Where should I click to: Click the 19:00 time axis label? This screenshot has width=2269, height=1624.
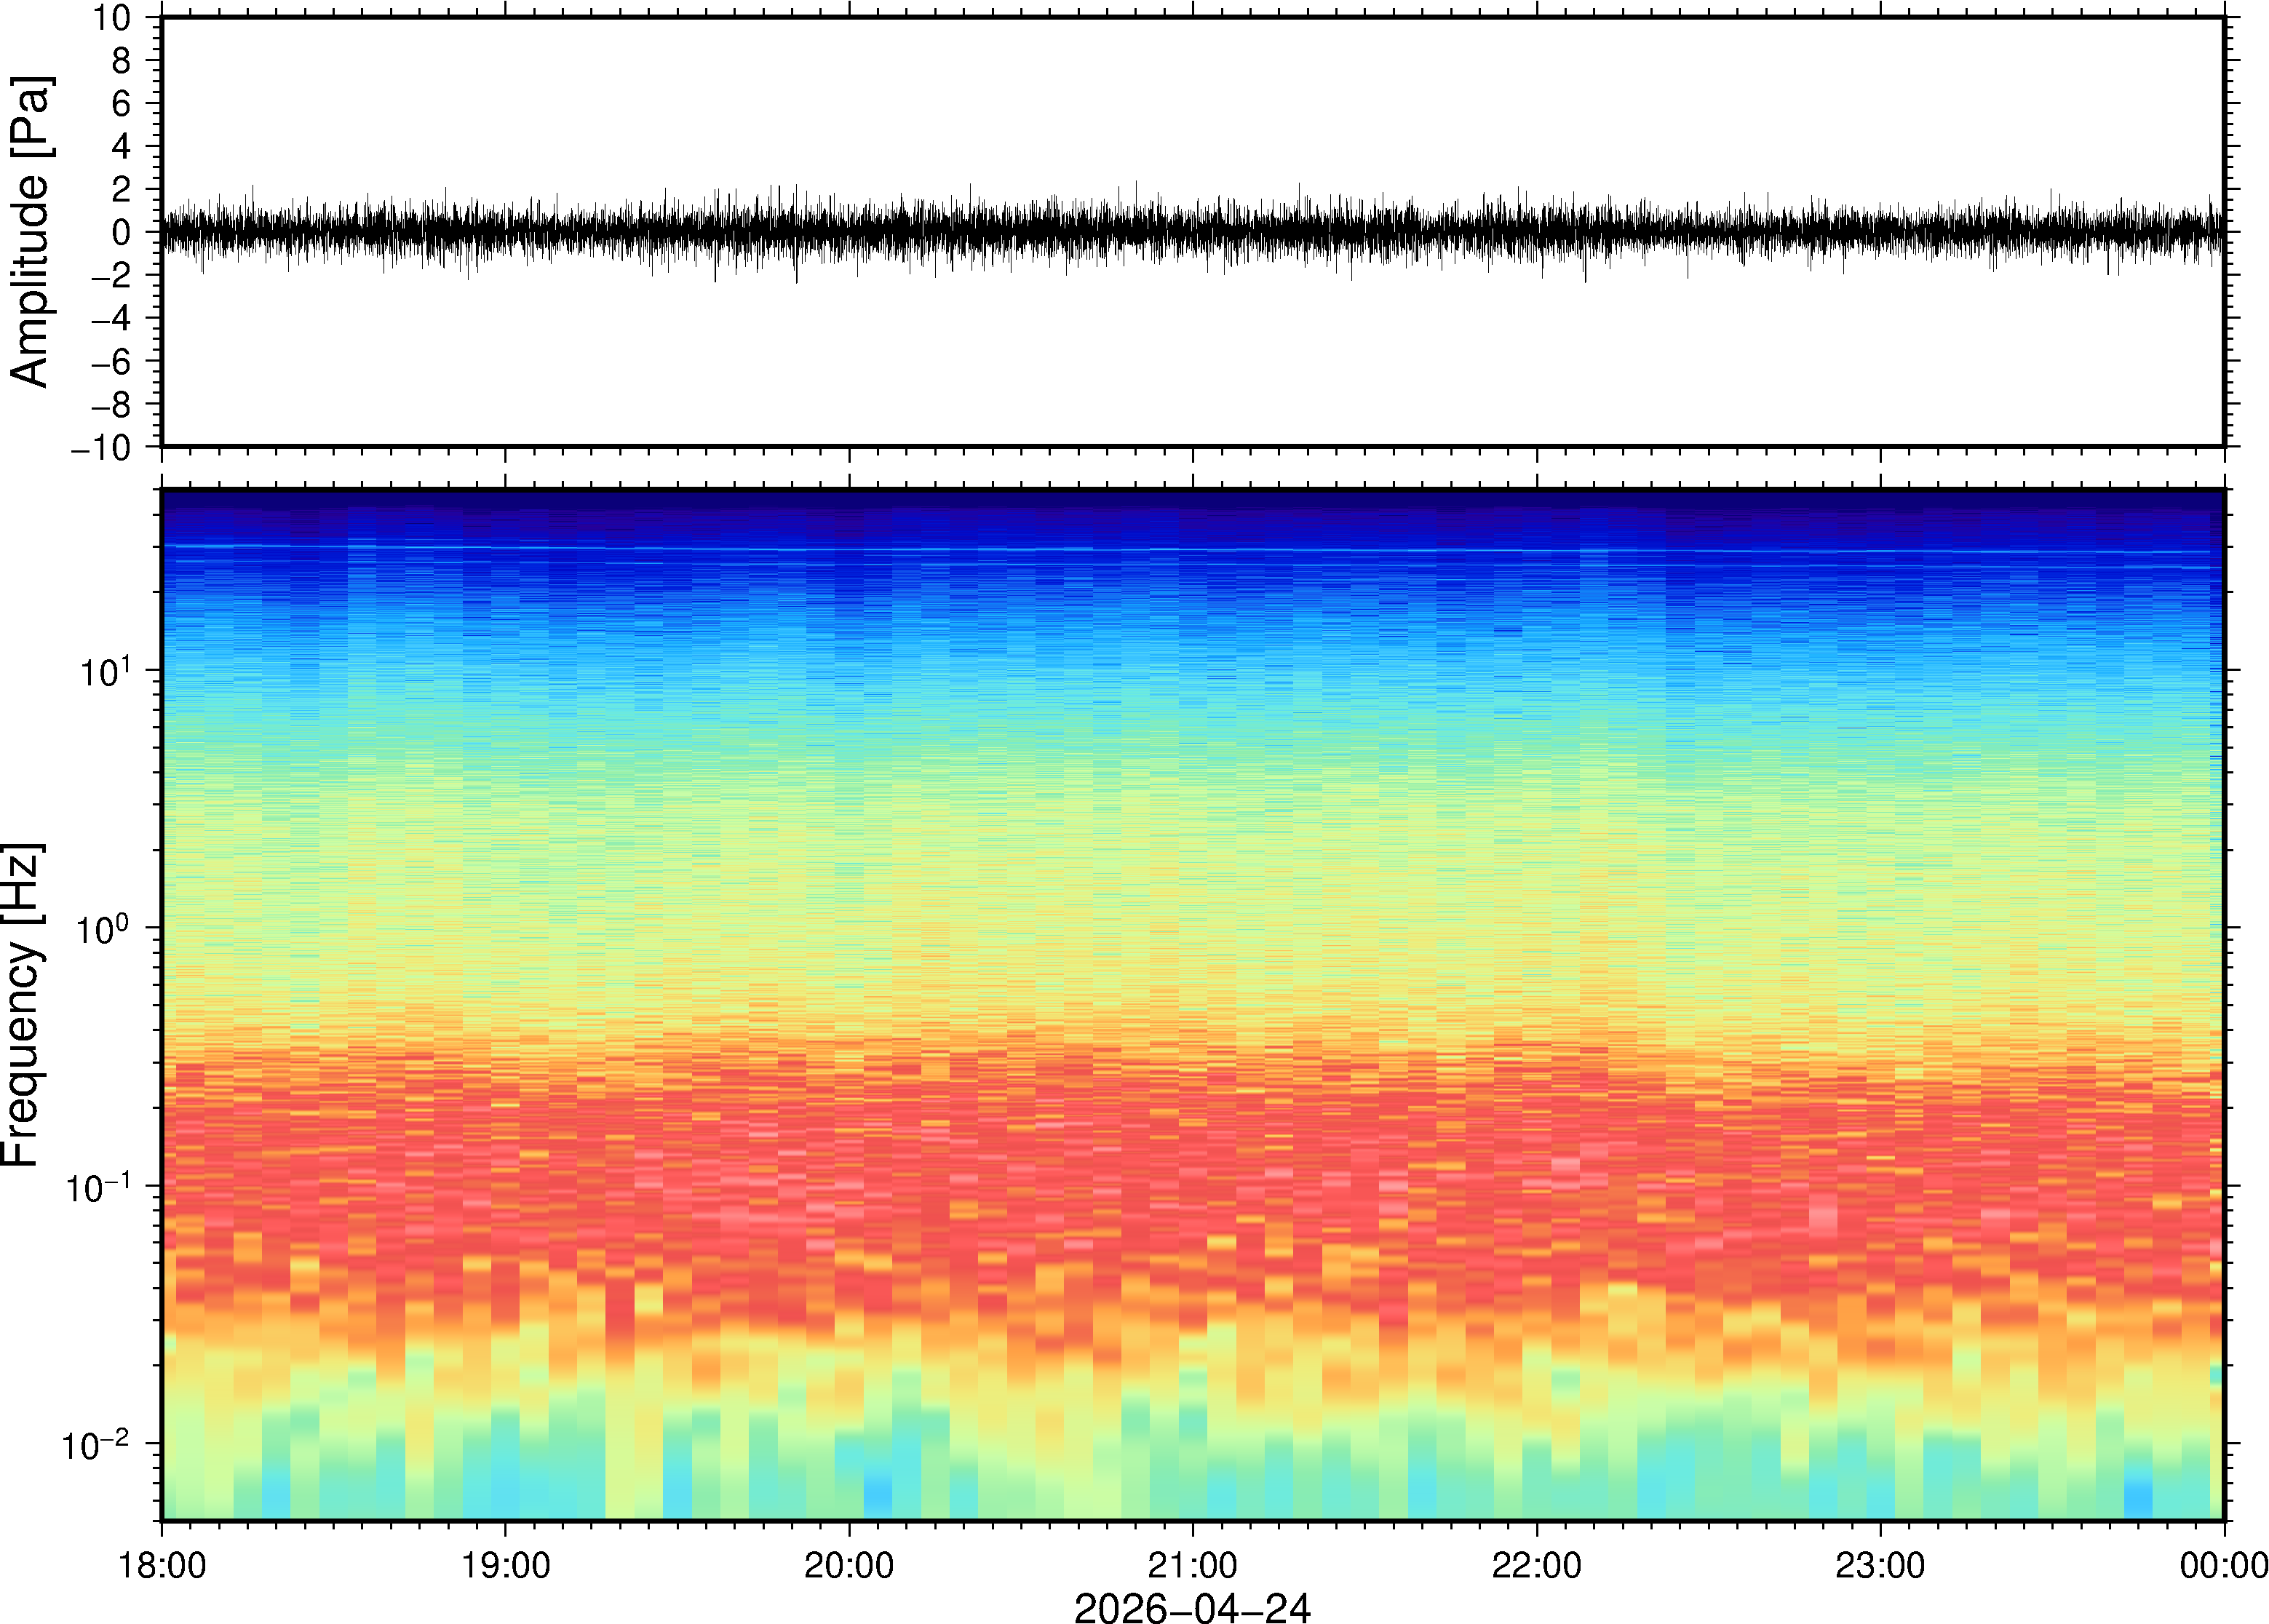pyautogui.click(x=505, y=1565)
